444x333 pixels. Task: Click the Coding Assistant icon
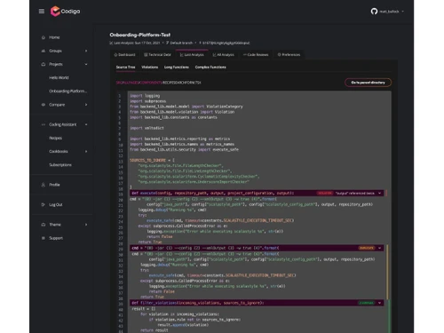pyautogui.click(x=44, y=124)
